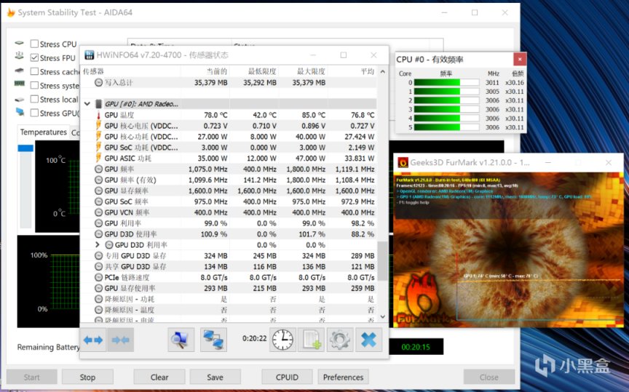Click the AIDA64 Save button
629x392 pixels.
tap(215, 377)
